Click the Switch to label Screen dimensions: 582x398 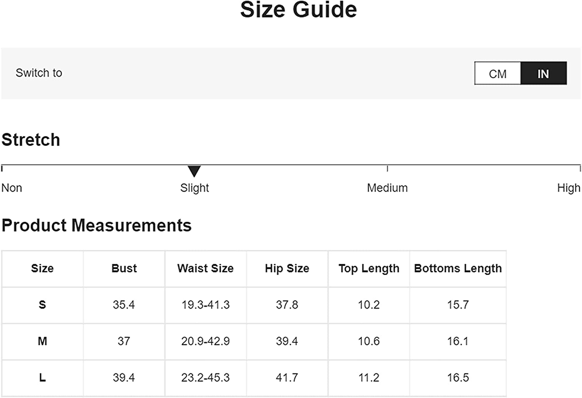point(39,73)
